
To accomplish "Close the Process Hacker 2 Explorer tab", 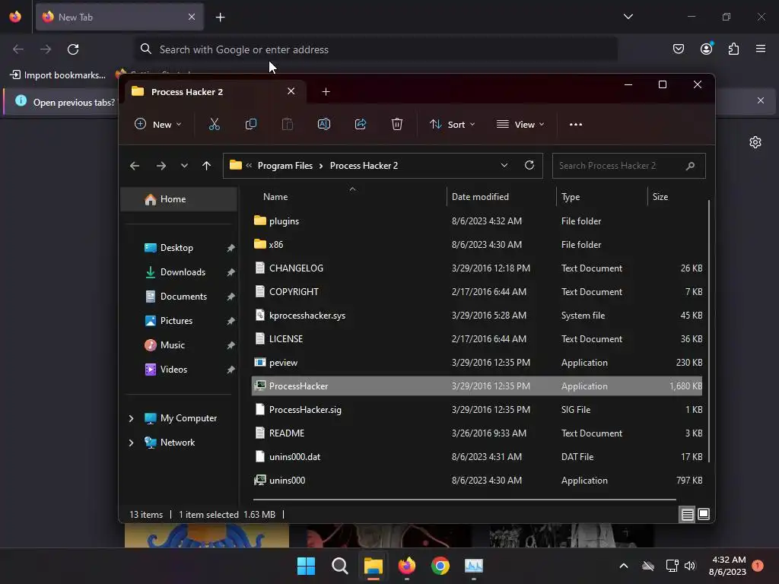I will [x=291, y=91].
